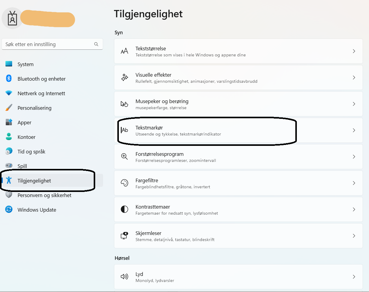Open the System settings category
The image size is (369, 292).
point(25,64)
